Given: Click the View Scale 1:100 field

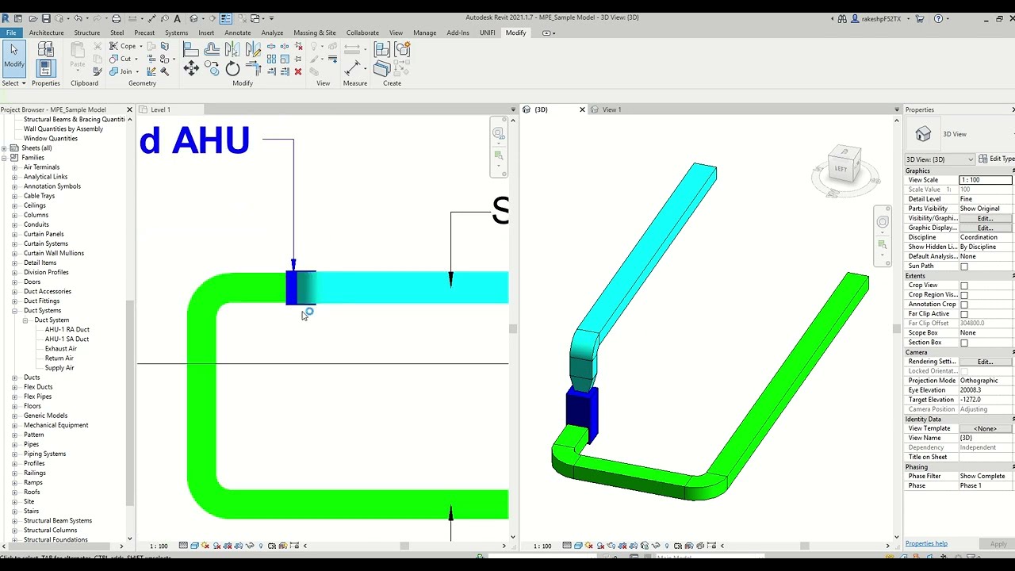Looking at the screenshot, I should point(986,180).
